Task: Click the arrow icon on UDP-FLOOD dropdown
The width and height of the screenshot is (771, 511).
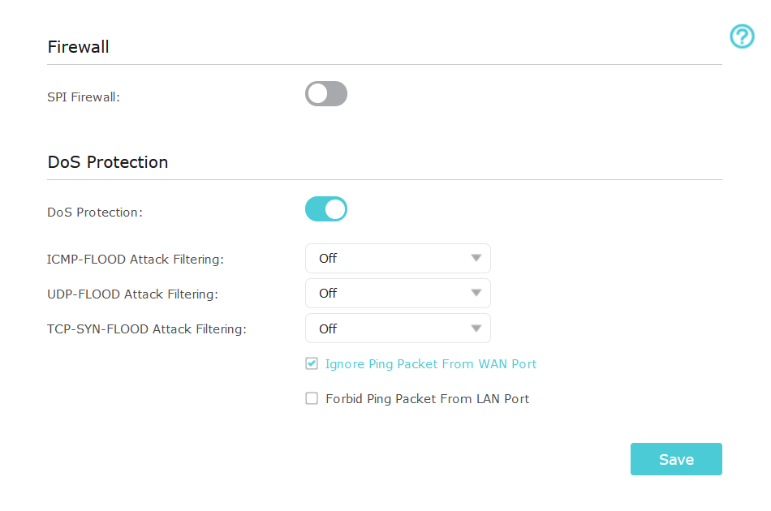Action: click(x=476, y=294)
